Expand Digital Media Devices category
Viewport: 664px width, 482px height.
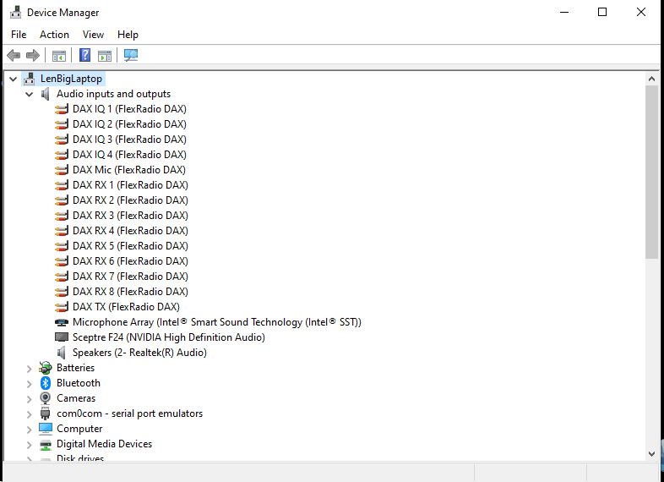30,445
